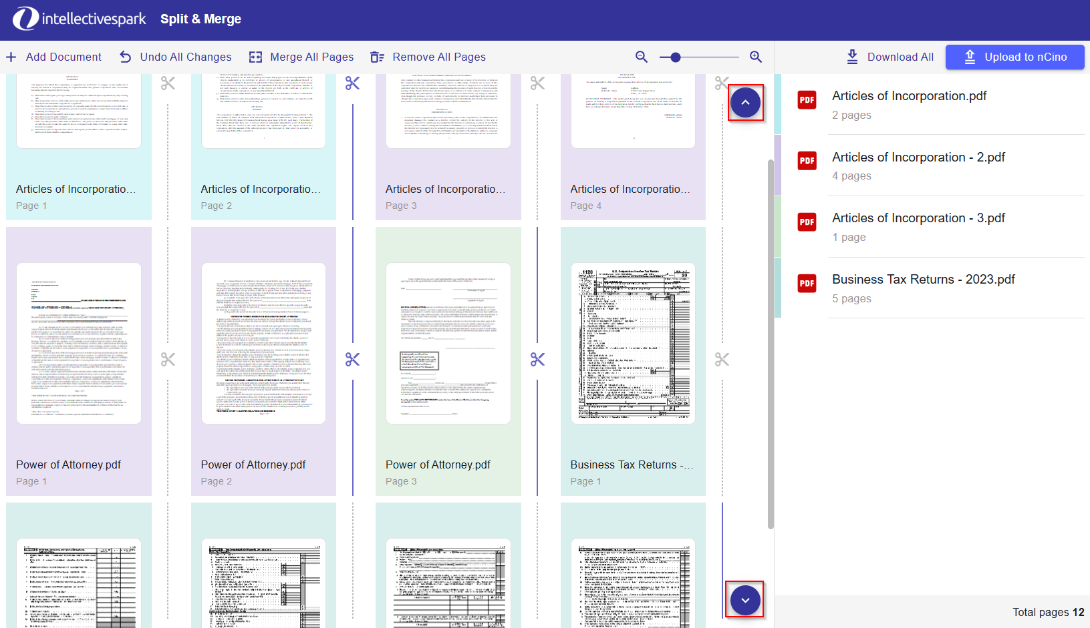
Task: Click the intellectivespark logo
Action: click(80, 19)
